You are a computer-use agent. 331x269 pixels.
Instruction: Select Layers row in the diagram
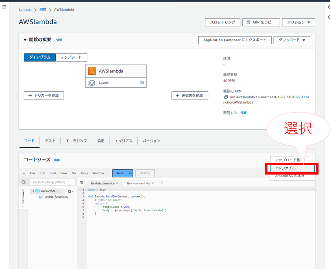116,83
